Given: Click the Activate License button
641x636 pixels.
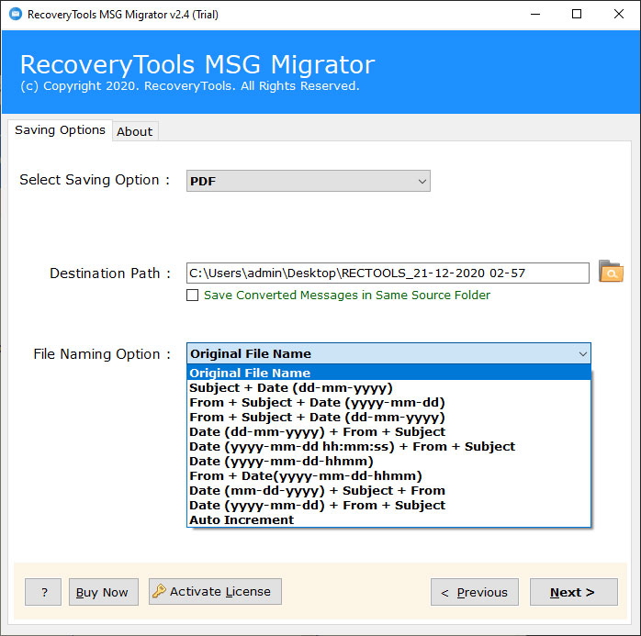Looking at the screenshot, I should 215,591.
